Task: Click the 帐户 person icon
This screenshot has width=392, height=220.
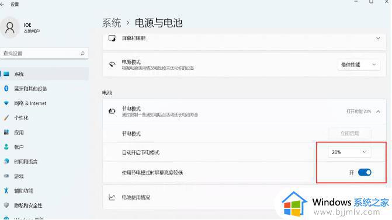Action: click(6, 147)
